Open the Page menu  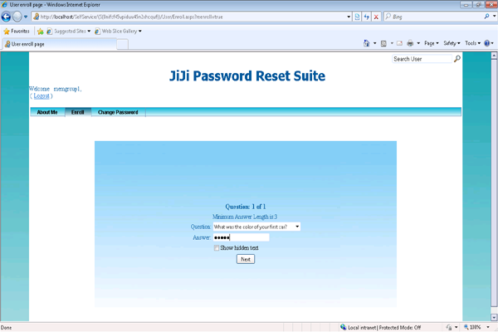tap(432, 43)
